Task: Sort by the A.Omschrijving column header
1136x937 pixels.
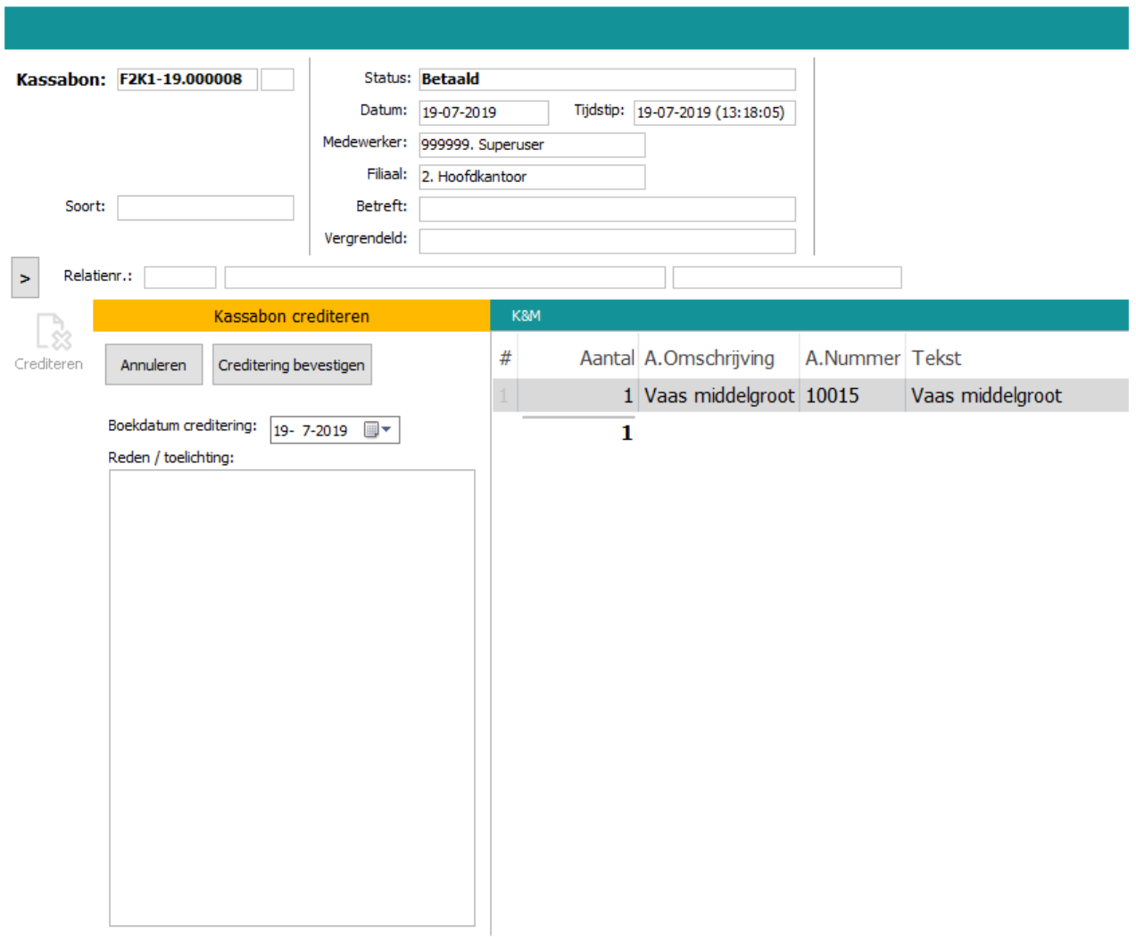Action: [709, 358]
